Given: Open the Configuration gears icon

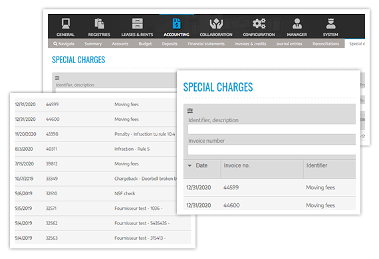Looking at the screenshot, I should 259,24.
